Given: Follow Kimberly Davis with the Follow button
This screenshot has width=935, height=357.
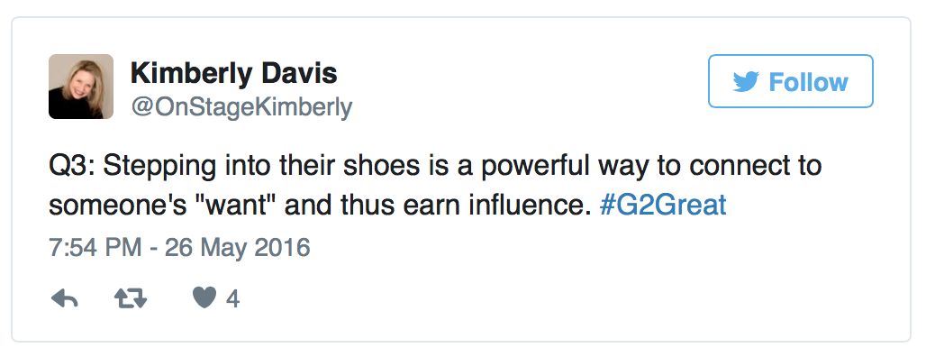Looking at the screenshot, I should point(791,81).
